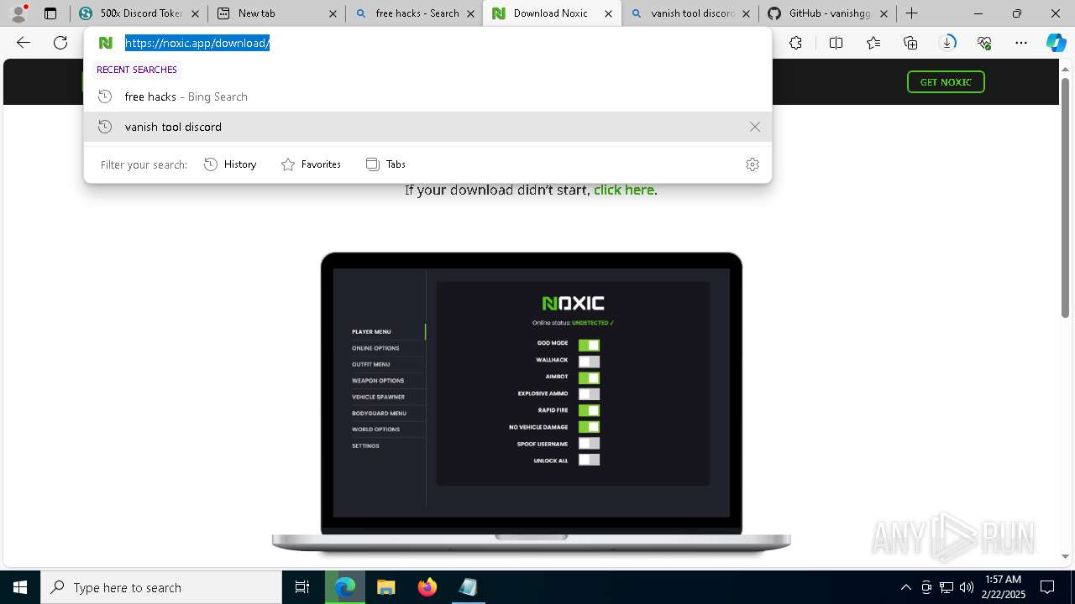Screen dimensions: 1075x604
Task: Click the page vertical scrollbar thumb
Action: tap(1065, 197)
